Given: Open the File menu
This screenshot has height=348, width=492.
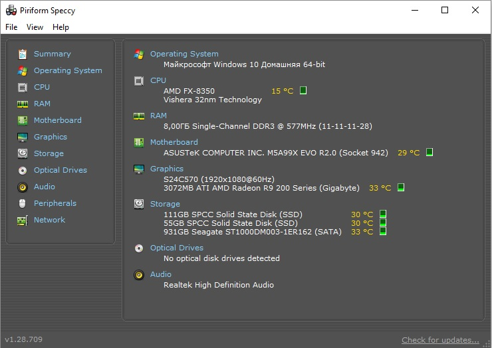Looking at the screenshot, I should (11, 27).
